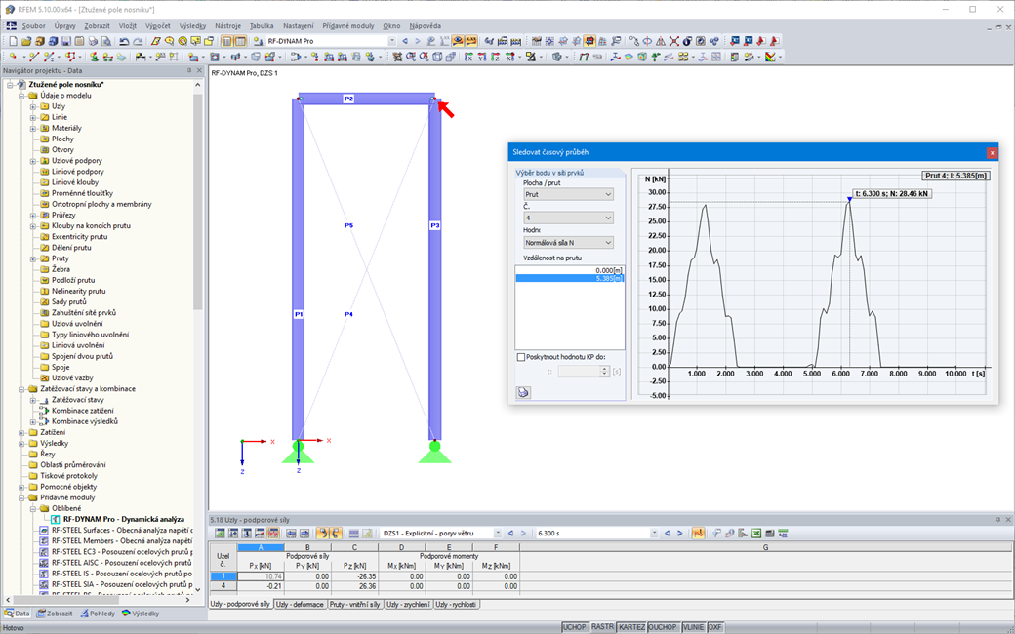Click the new node icon in second toolbar

tap(13, 57)
